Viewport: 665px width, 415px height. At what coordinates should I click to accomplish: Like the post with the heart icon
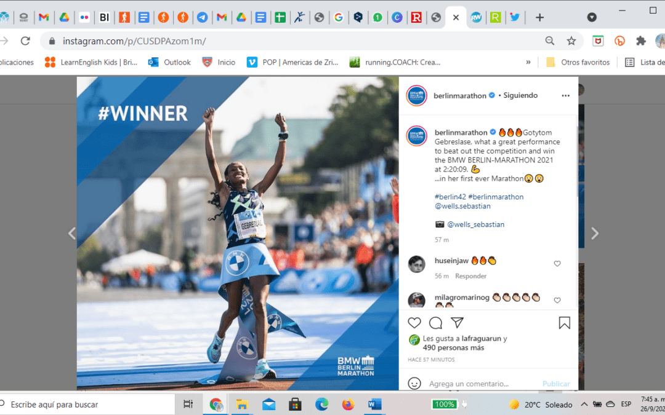coord(414,323)
